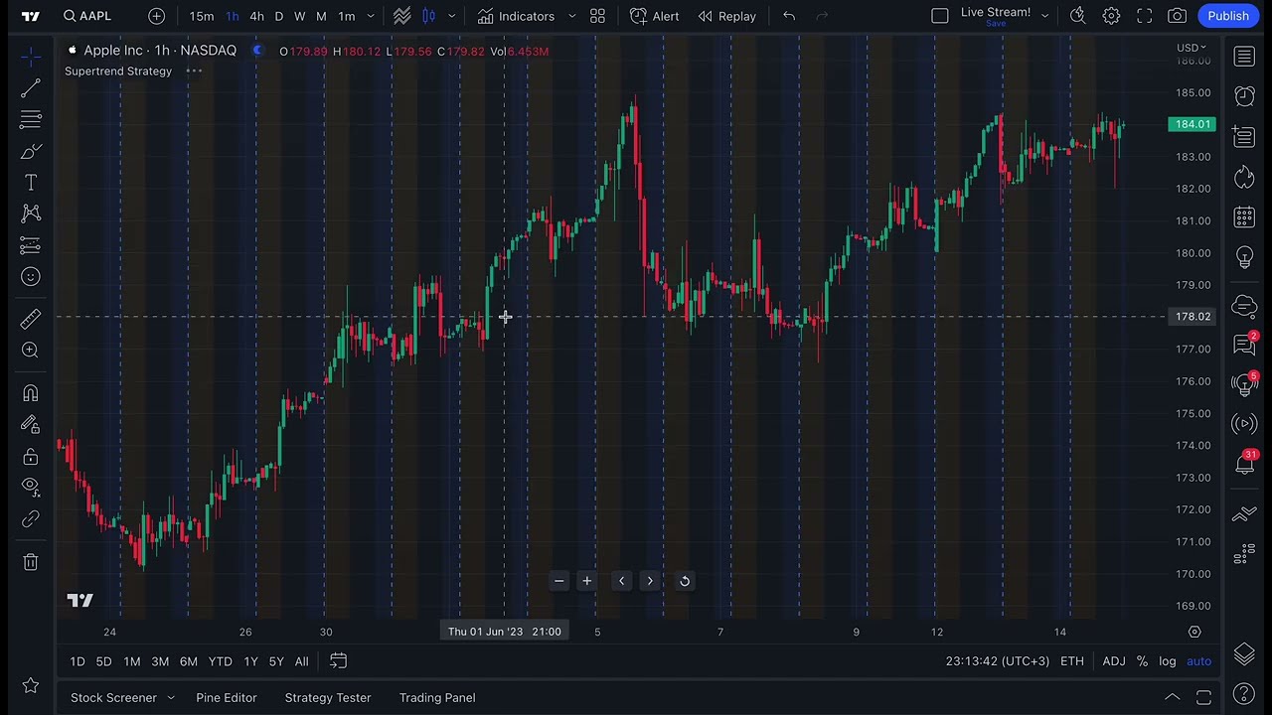
Task: Start bar Replay mode
Action: coord(726,16)
